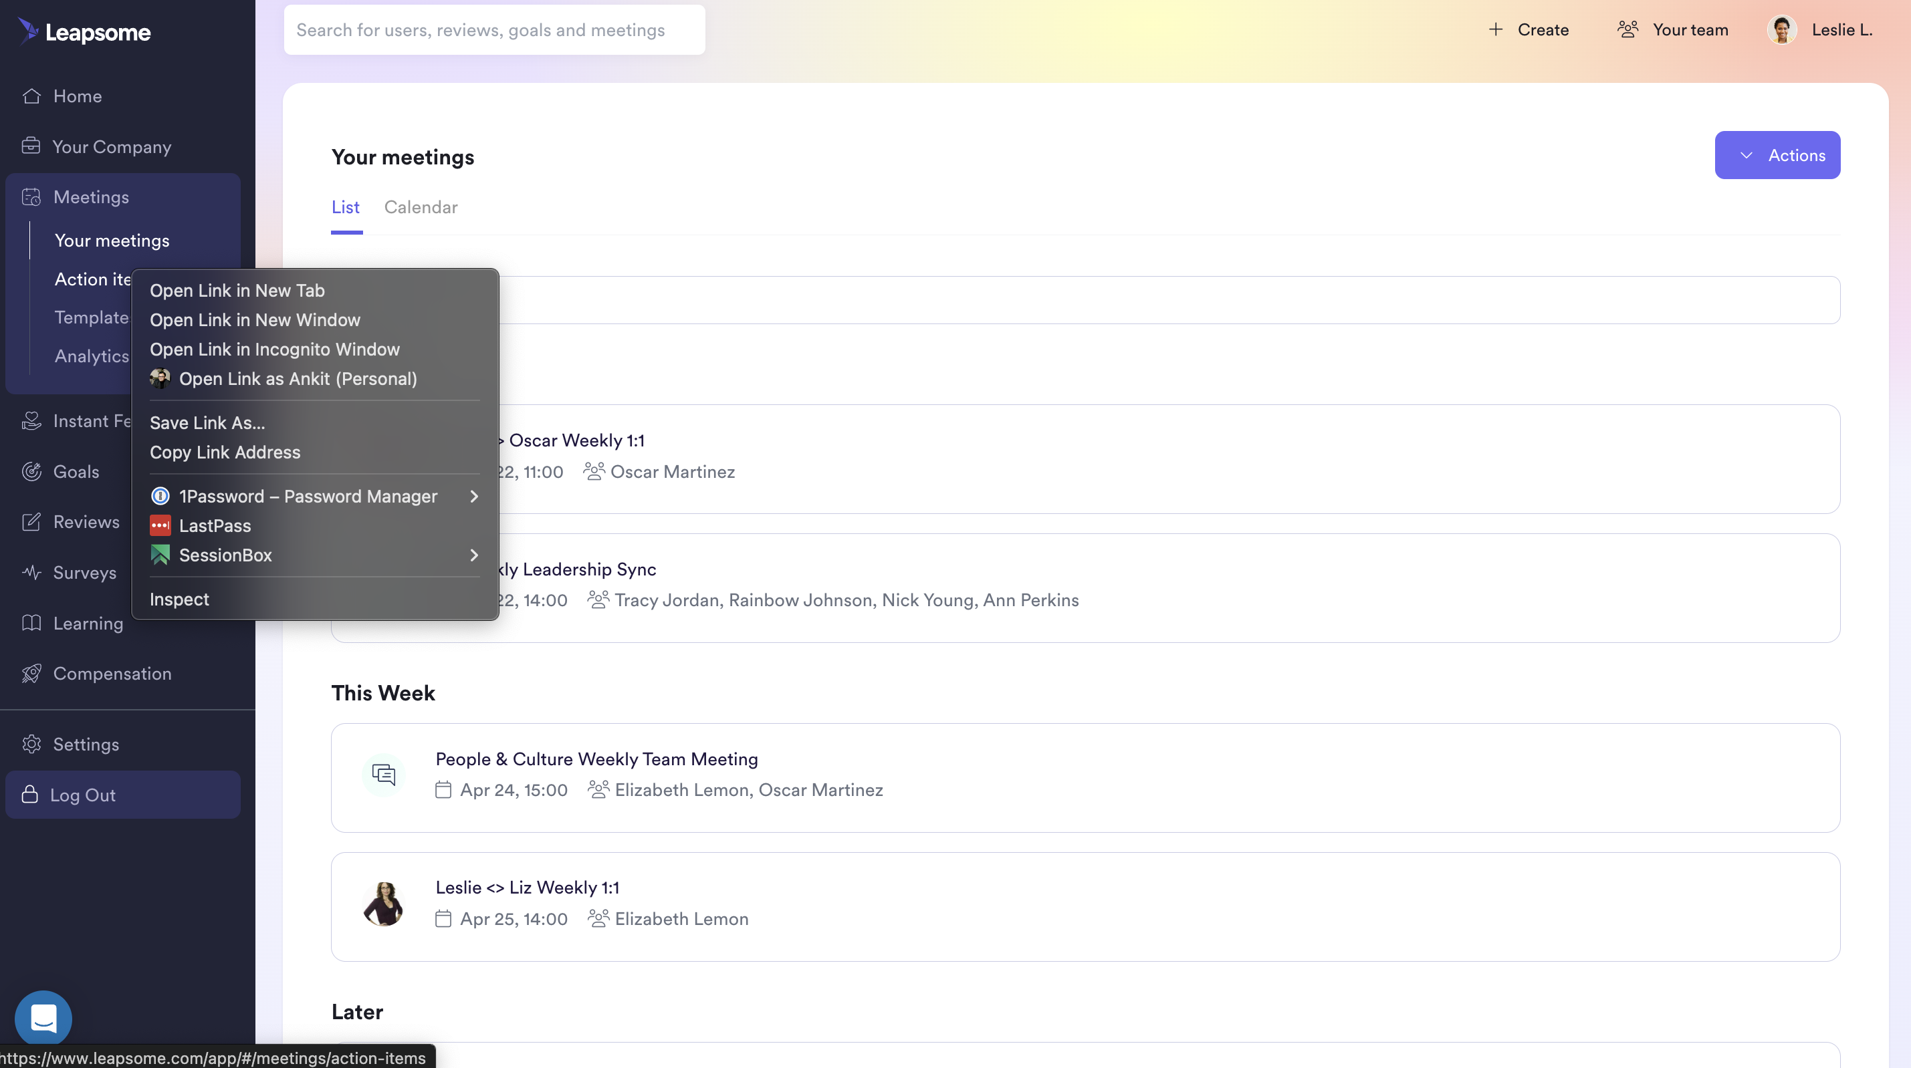Click "Elizabeth Lemon, Oscar Martinez" attendees text

(x=748, y=790)
